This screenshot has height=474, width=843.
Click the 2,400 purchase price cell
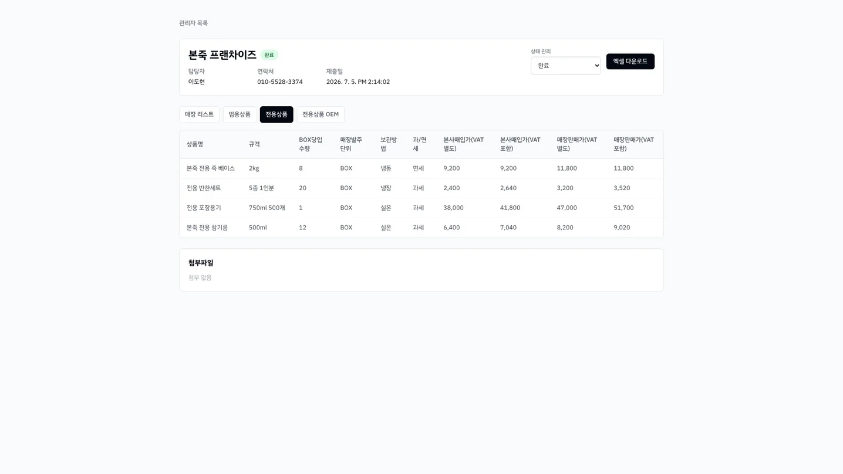pos(451,188)
